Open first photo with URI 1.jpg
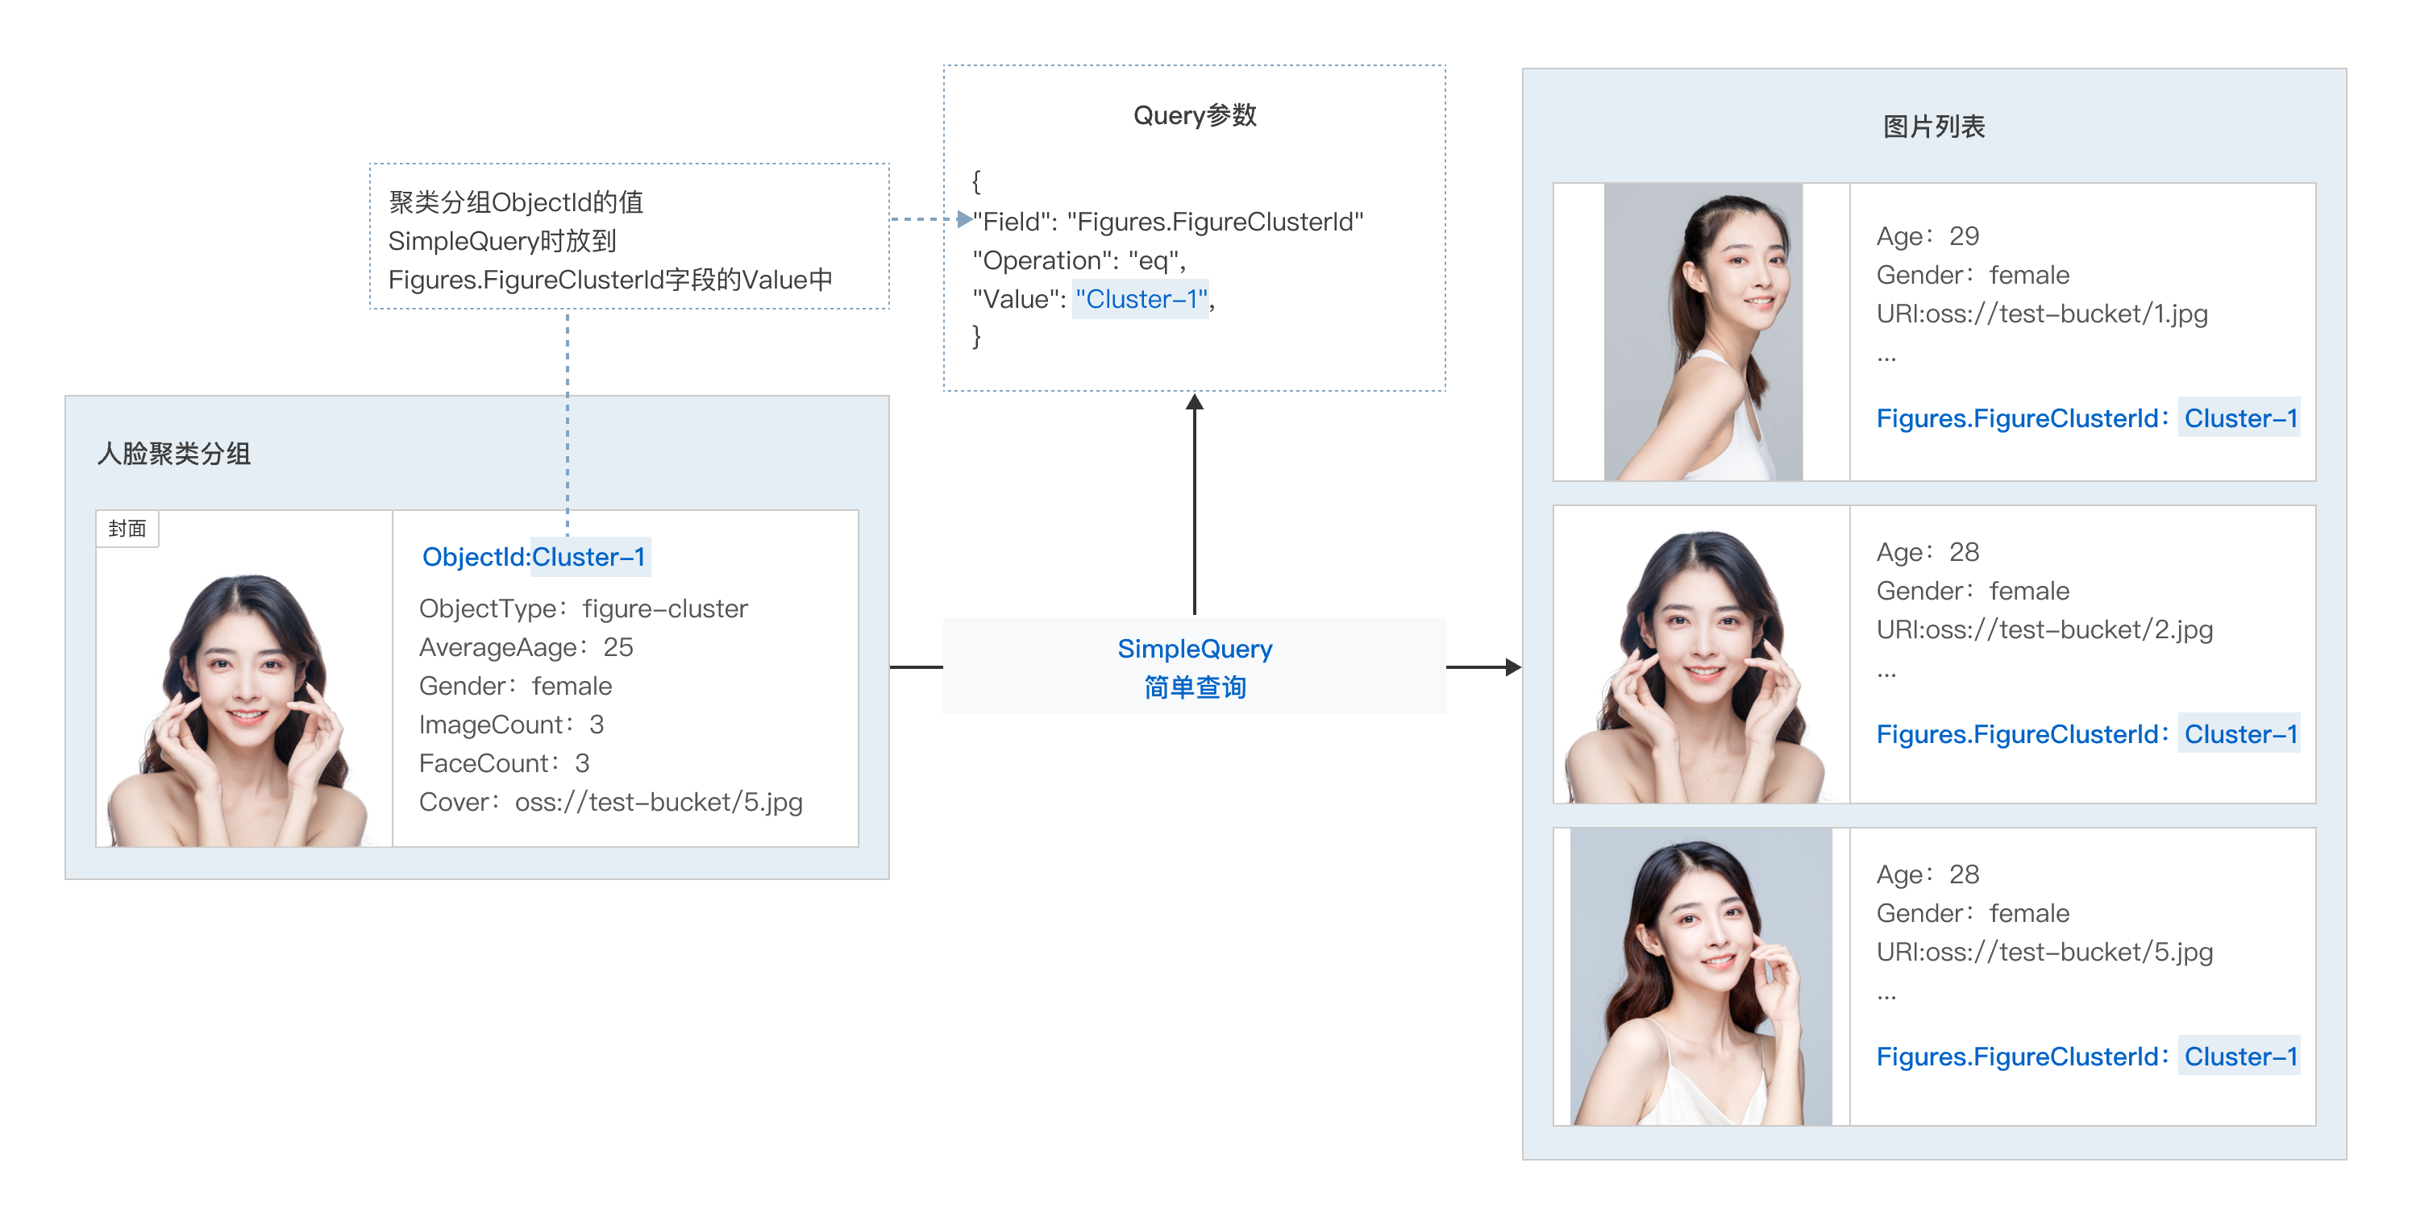This screenshot has width=2412, height=1225. [1703, 332]
